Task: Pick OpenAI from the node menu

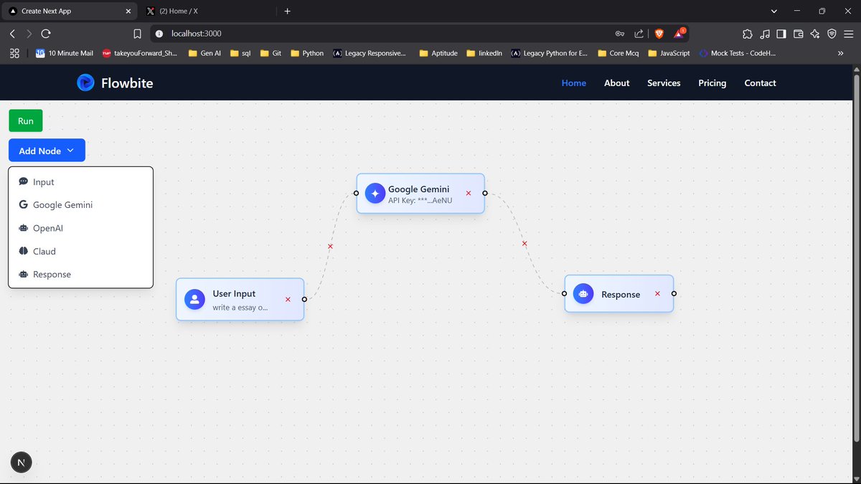Action: (80, 228)
